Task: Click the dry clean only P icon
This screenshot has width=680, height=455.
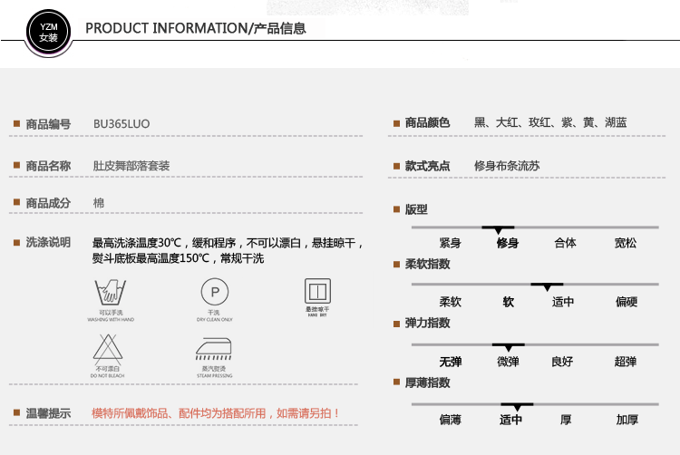Action: (x=215, y=292)
